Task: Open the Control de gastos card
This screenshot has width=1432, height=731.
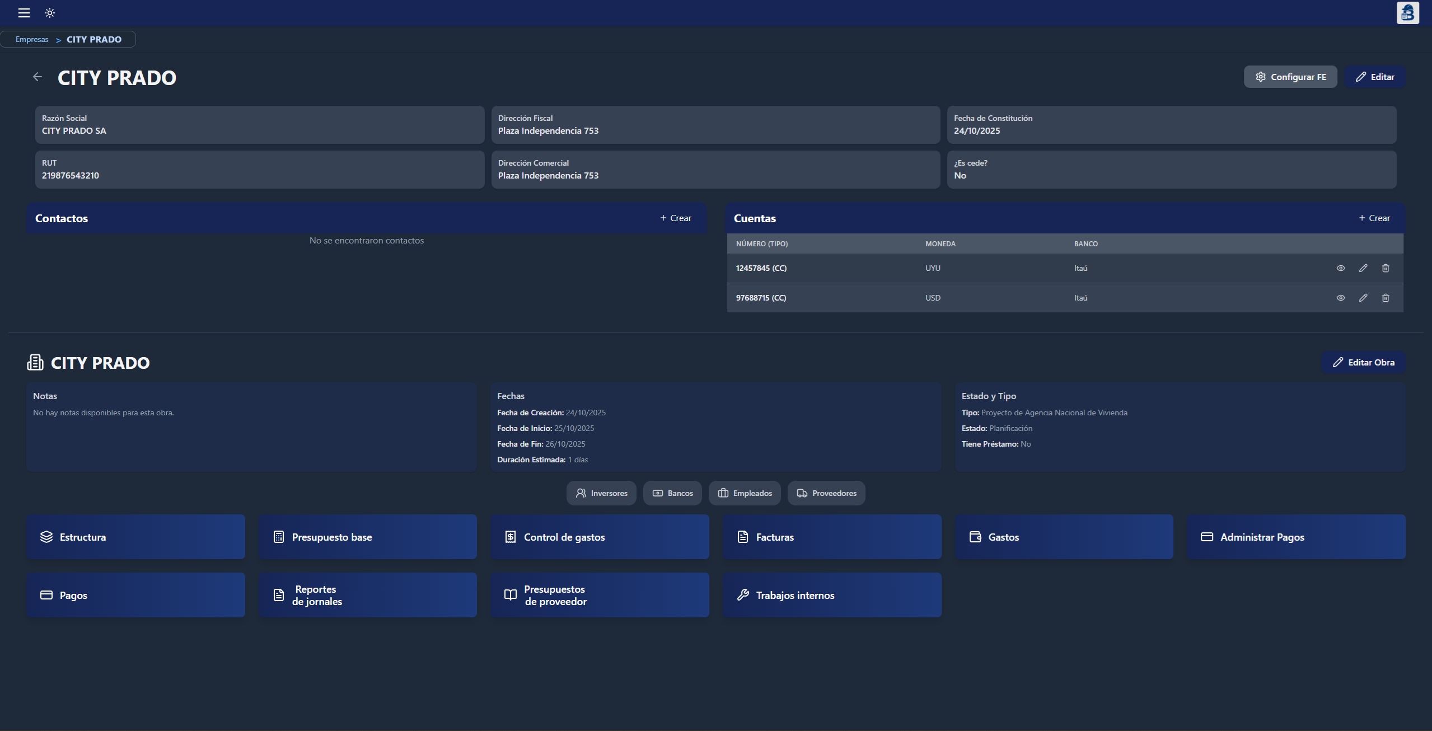Action: tap(600, 537)
